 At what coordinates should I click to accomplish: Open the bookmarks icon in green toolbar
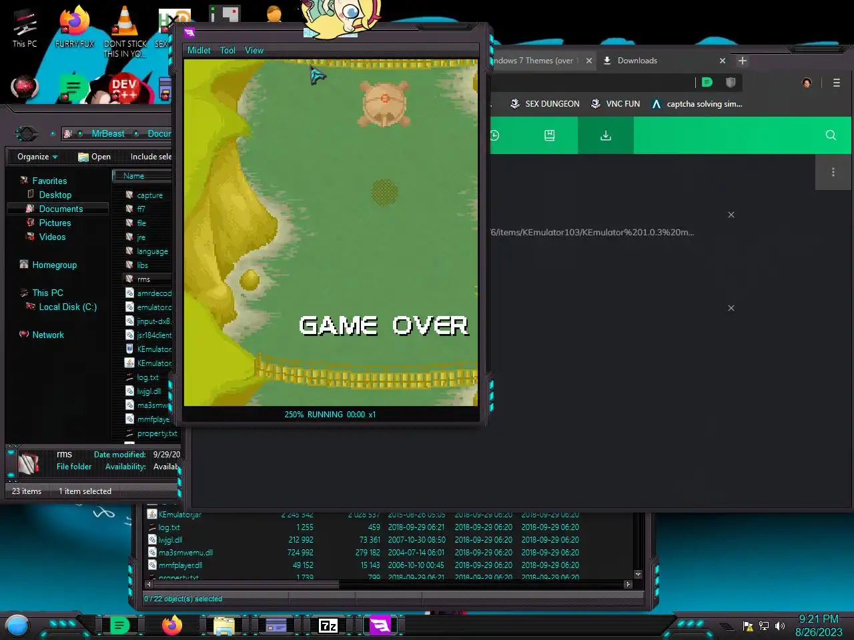tap(549, 135)
